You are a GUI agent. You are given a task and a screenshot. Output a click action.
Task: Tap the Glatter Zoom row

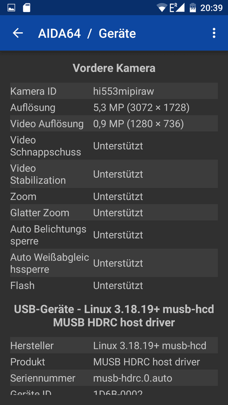pos(114,213)
